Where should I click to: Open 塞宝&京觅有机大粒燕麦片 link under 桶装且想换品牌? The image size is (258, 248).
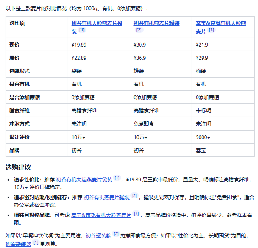click(x=101, y=215)
